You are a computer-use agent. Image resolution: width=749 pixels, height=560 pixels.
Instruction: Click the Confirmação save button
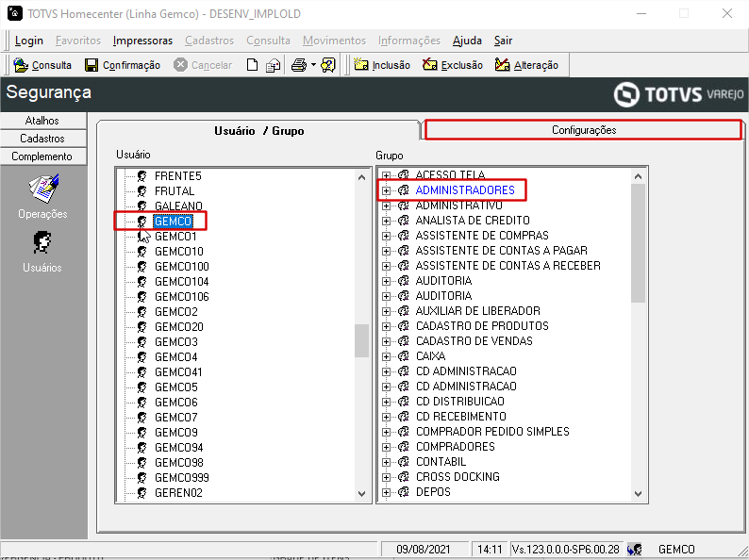click(x=123, y=65)
